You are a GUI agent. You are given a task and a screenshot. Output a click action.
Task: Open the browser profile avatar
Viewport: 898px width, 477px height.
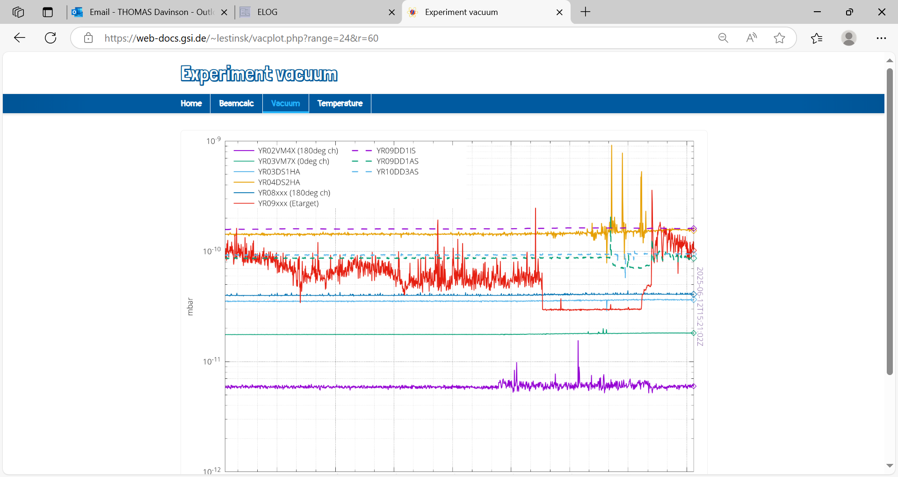point(848,38)
